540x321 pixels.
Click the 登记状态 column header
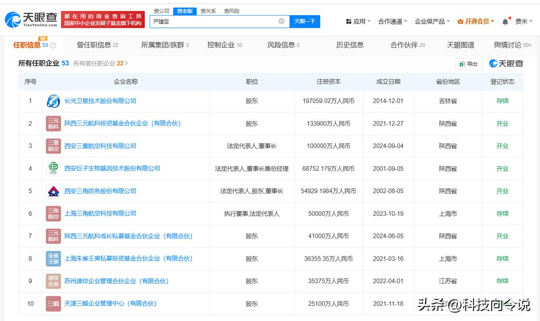point(502,82)
